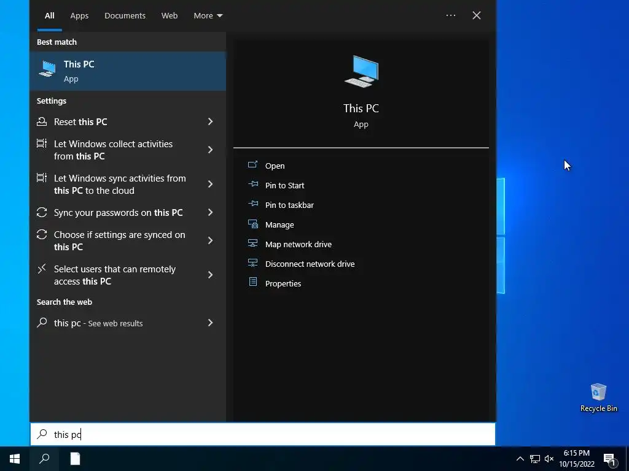Choose Properties action

tap(283, 283)
